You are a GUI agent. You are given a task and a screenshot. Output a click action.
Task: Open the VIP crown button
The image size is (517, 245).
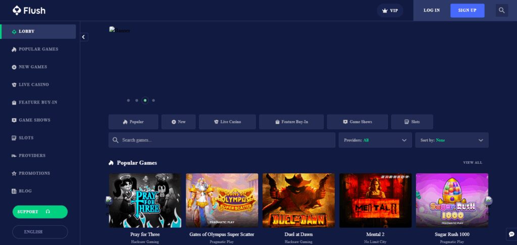click(390, 11)
